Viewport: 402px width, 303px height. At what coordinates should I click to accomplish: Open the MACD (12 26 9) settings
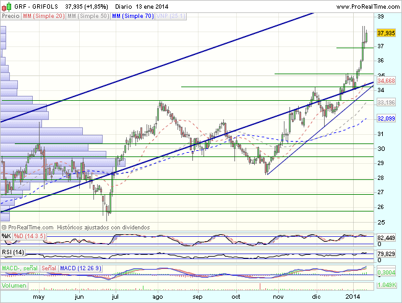click(80, 268)
